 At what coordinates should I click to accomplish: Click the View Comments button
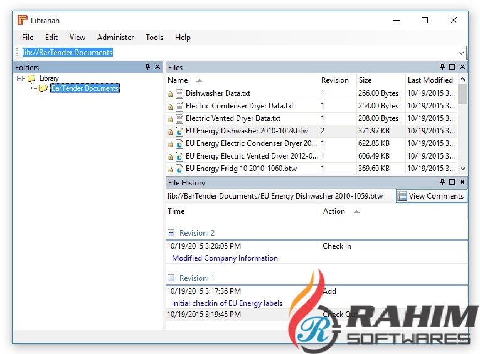click(430, 196)
